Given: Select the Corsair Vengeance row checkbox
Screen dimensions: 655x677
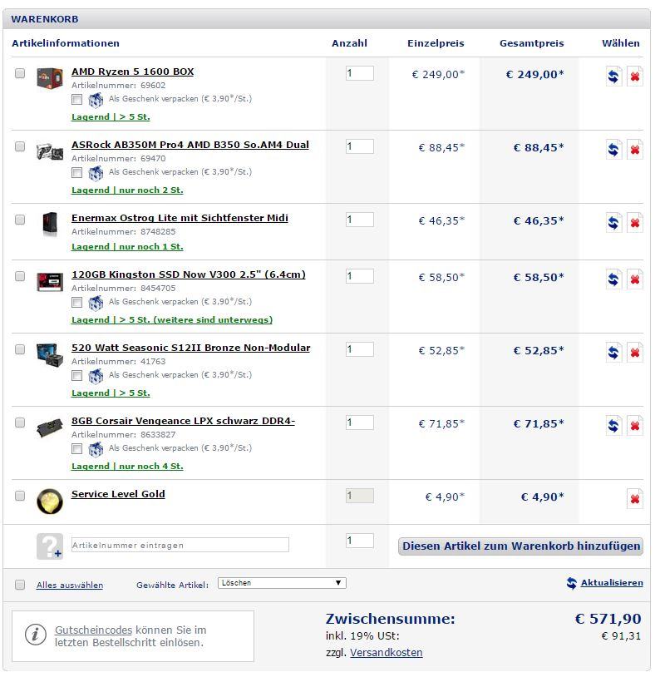Looking at the screenshot, I should (x=20, y=423).
